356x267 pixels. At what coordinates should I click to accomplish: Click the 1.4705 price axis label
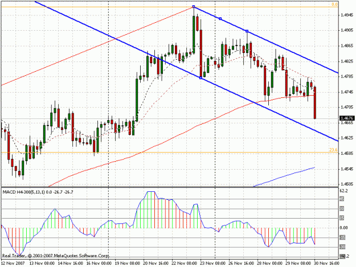pos(347,107)
